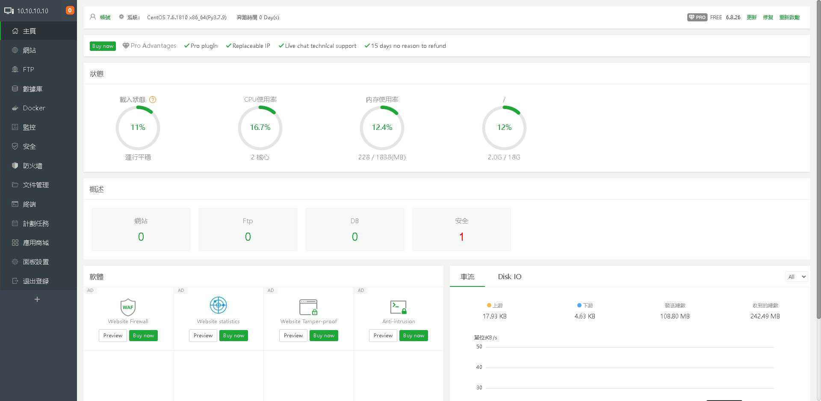This screenshot has height=401, width=821.
Task: Click the disk usage 12% gauge
Action: click(x=504, y=127)
